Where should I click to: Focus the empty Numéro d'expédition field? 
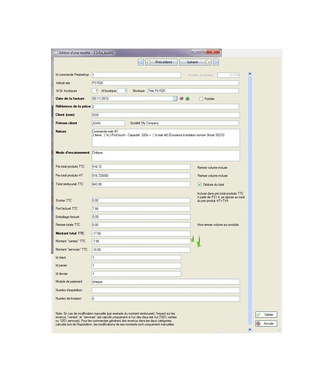tap(166, 290)
